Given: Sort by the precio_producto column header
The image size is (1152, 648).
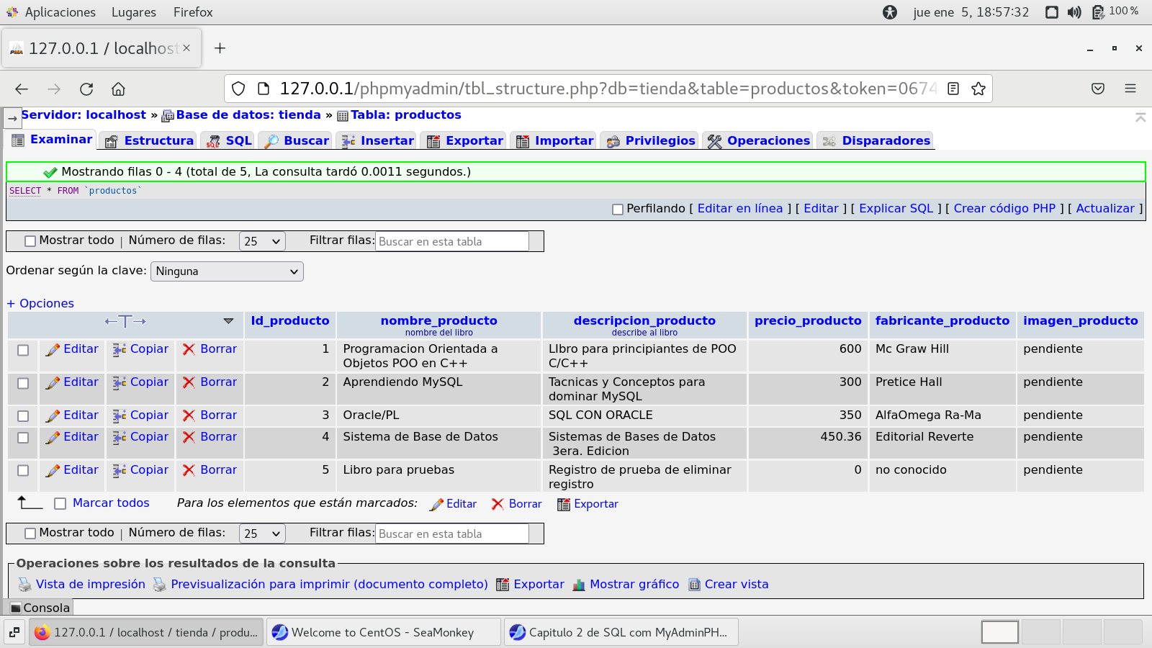Looking at the screenshot, I should [807, 320].
